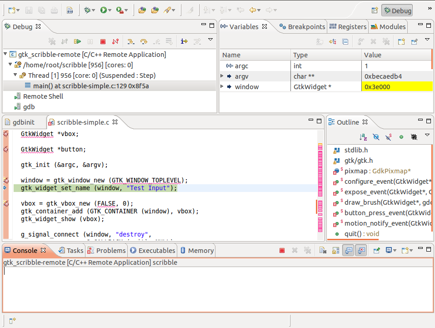Toggle Hide Static Members in Outline
Image resolution: width=435 pixels, height=328 pixels.
389,137
